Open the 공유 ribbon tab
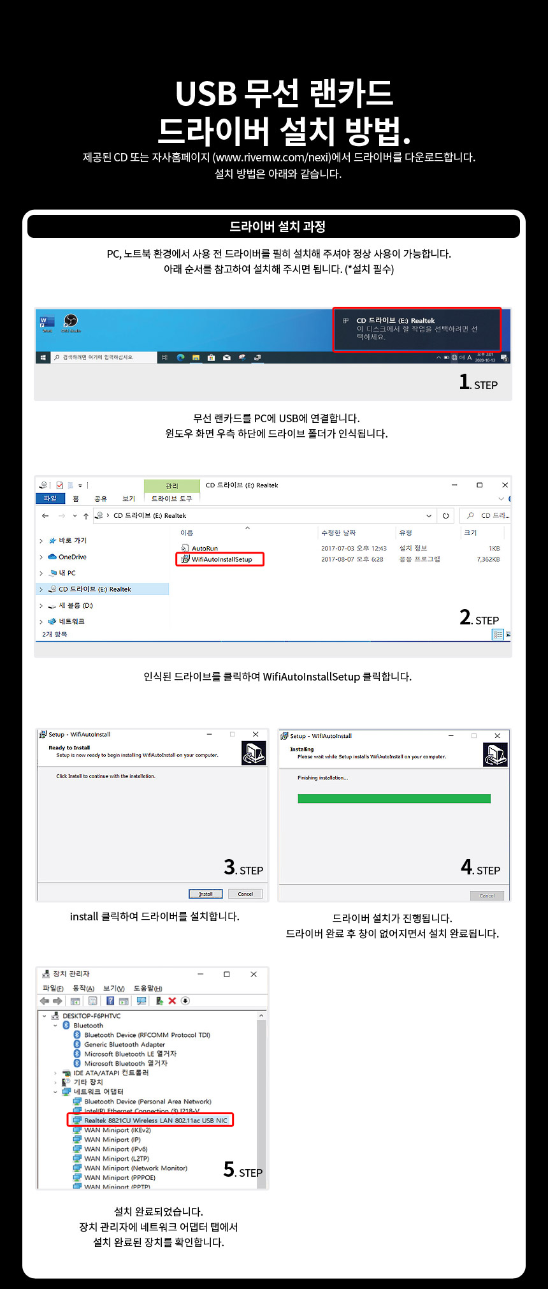Screen dimensions: 548x1289 [x=101, y=499]
